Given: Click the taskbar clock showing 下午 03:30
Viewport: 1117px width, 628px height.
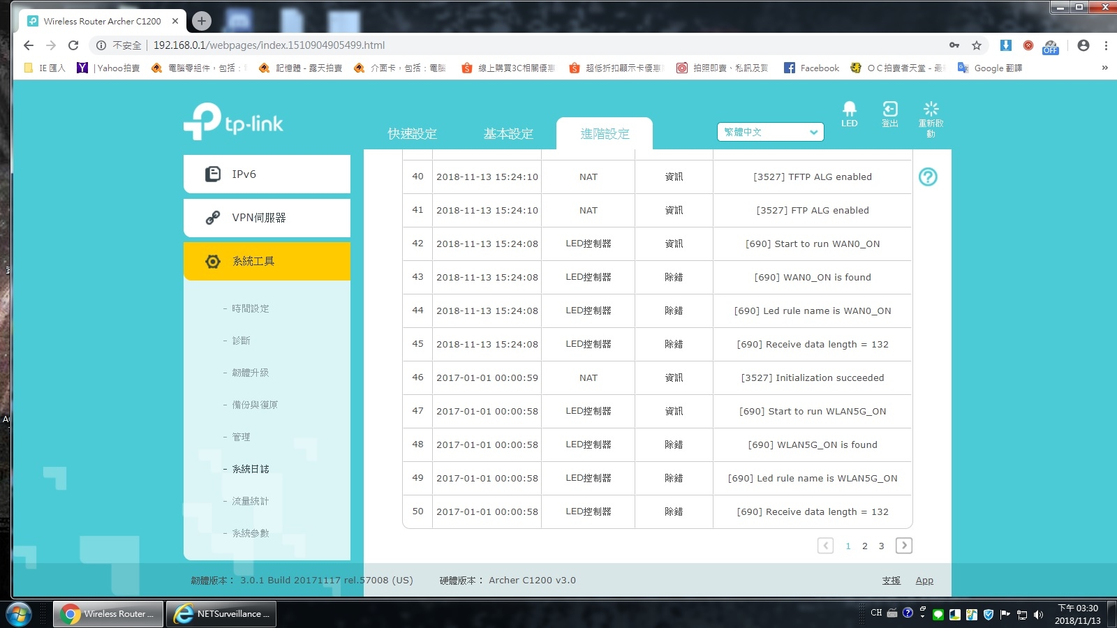Looking at the screenshot, I should coord(1078,614).
